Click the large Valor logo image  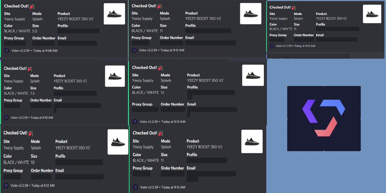[x=324, y=118]
